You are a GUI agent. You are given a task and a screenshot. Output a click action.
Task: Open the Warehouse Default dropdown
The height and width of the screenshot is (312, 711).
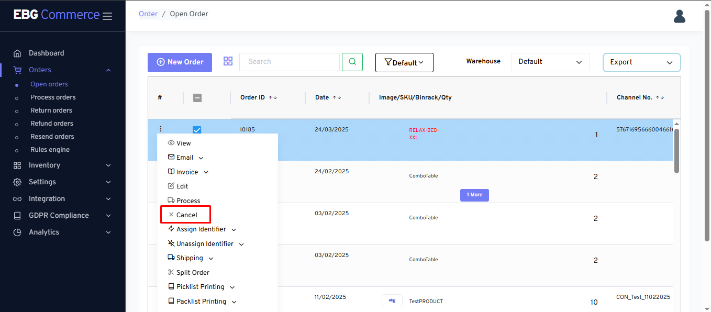[550, 62]
